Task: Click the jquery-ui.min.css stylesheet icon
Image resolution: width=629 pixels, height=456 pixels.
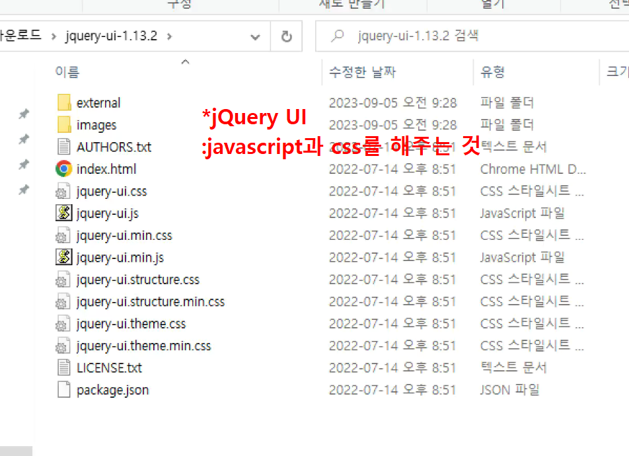Action: point(63,236)
